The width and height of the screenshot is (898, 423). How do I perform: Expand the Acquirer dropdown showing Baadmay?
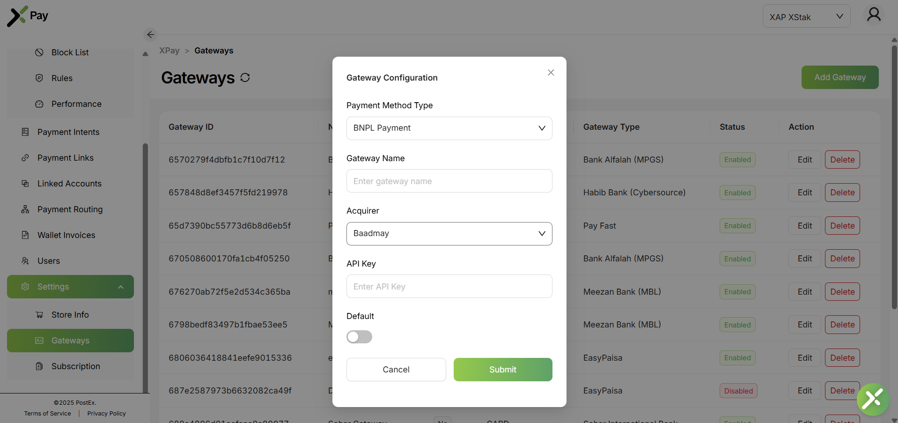coord(449,234)
